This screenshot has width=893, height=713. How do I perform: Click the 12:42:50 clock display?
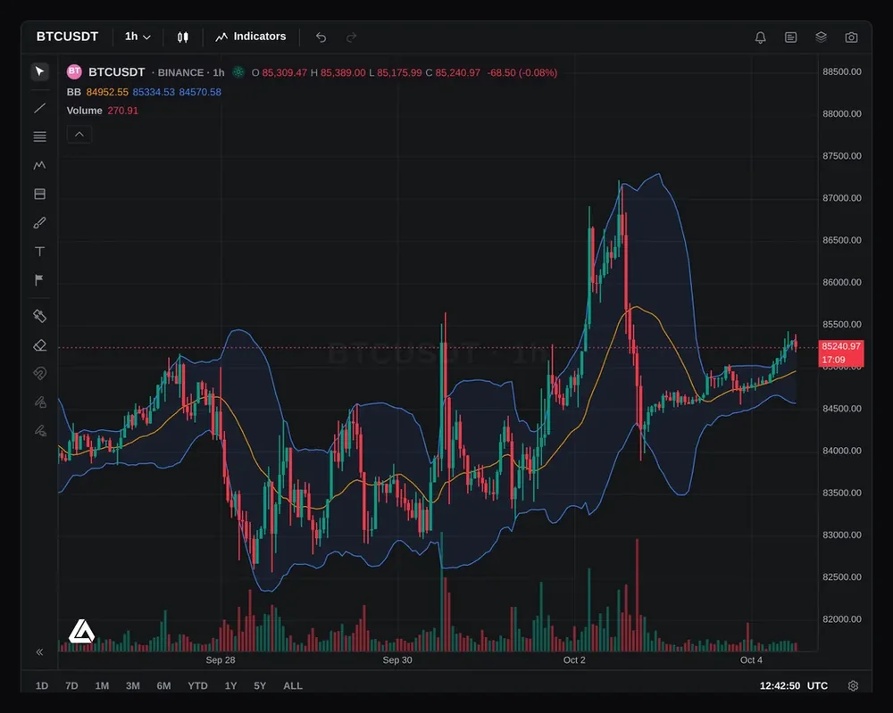point(780,685)
